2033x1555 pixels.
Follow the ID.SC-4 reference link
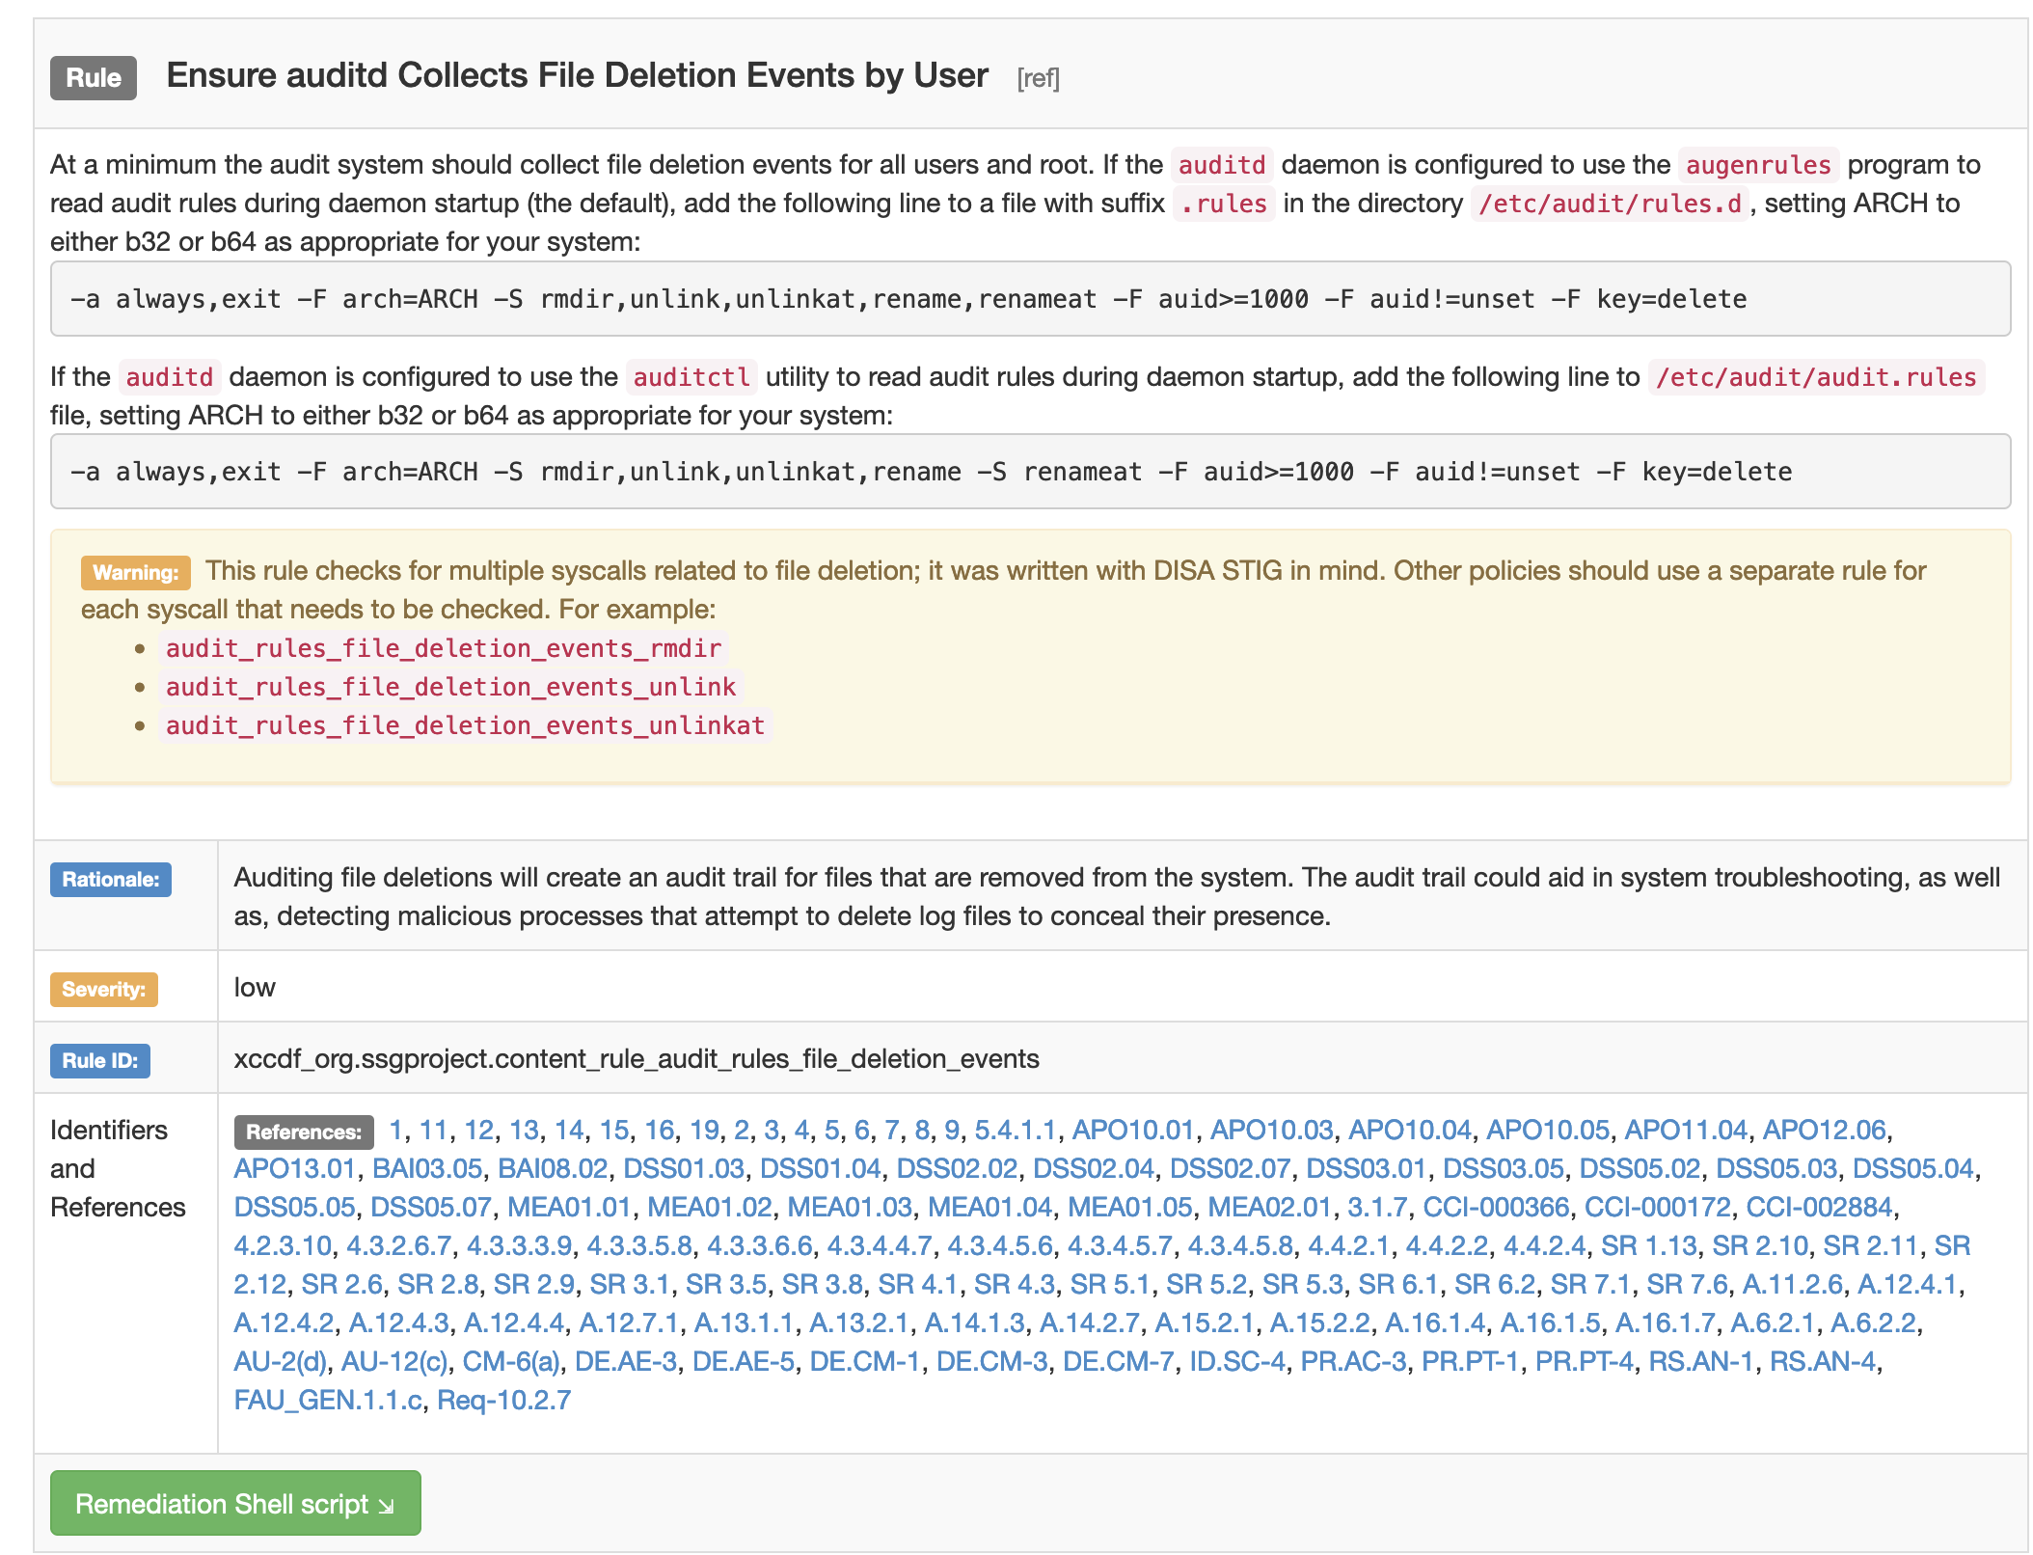(x=1237, y=1361)
